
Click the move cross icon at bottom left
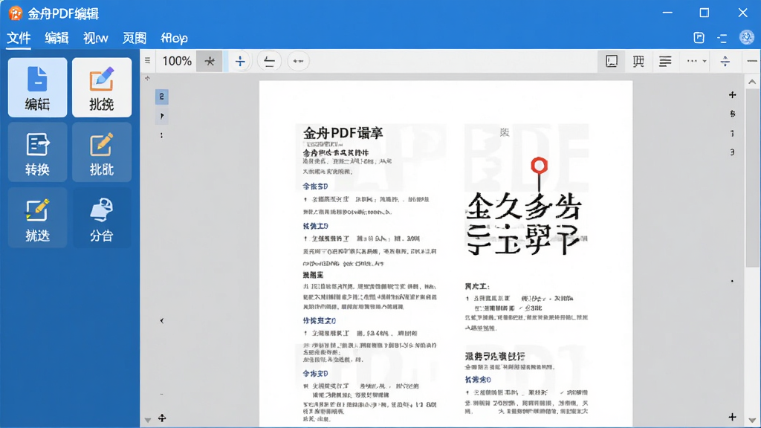pos(162,418)
